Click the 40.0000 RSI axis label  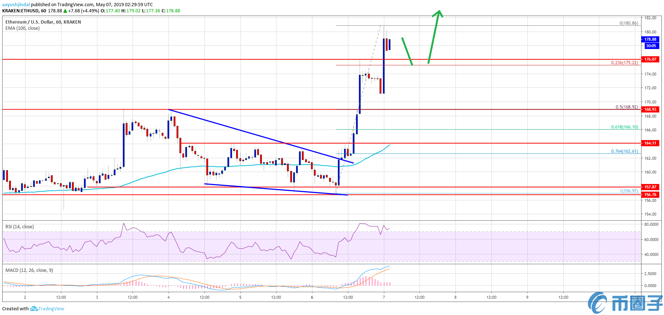[651, 254]
